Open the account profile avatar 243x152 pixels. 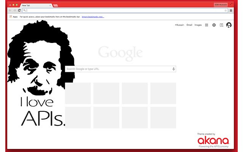(x=229, y=25)
